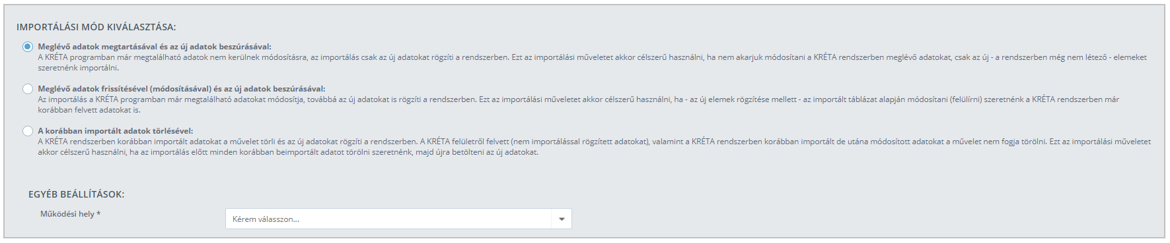Click sentence starting 'Az importálás a KRÉTA programban'
The image size is (1170, 243).
pyautogui.click(x=257, y=99)
